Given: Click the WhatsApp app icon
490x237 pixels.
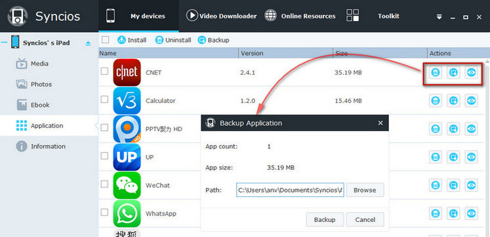Looking at the screenshot, I should (x=127, y=213).
